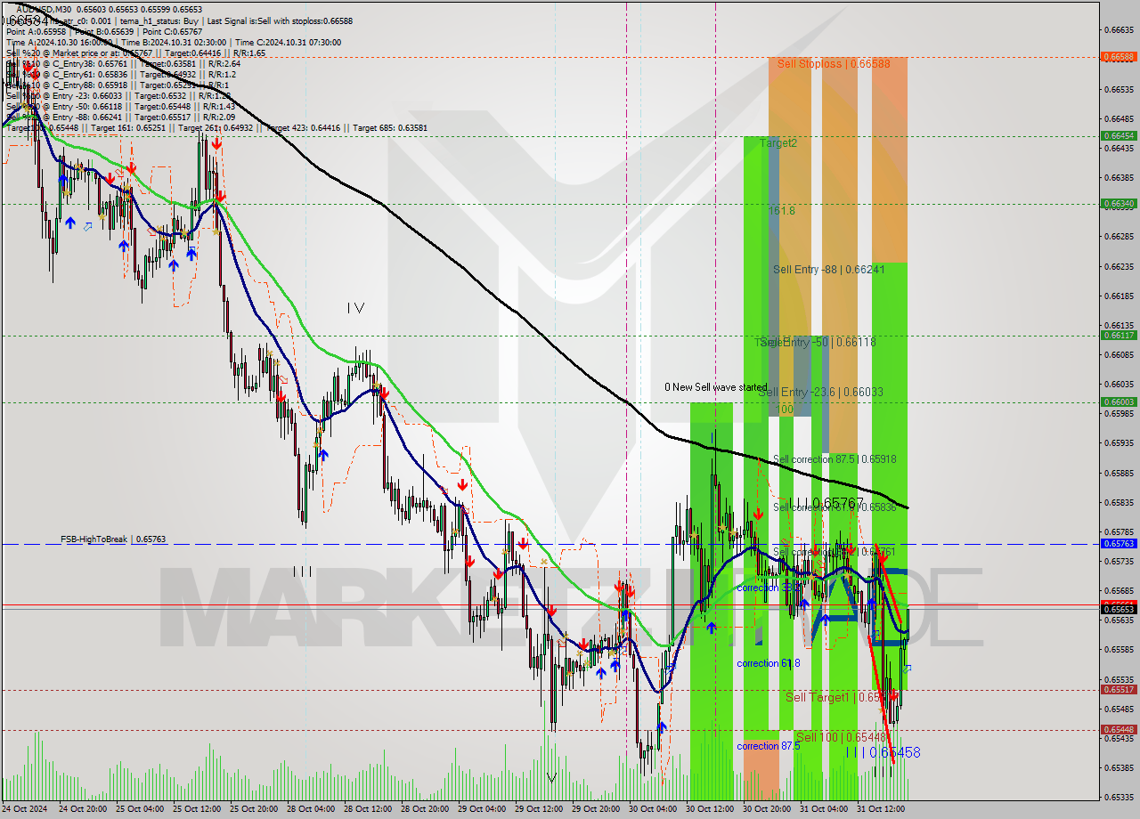Click '0 New Sell wave started' annotation

[716, 387]
